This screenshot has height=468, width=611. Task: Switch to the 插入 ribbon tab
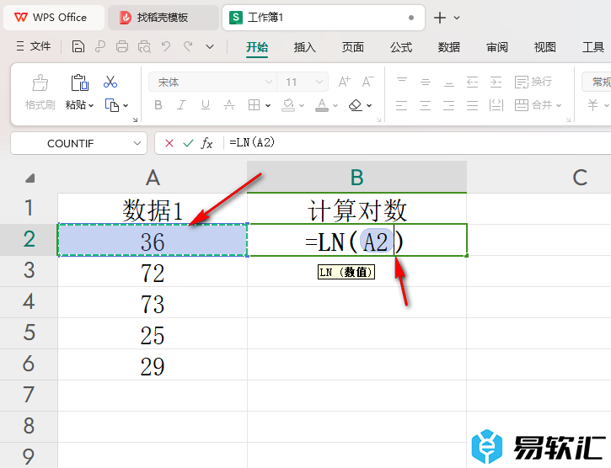pos(305,47)
